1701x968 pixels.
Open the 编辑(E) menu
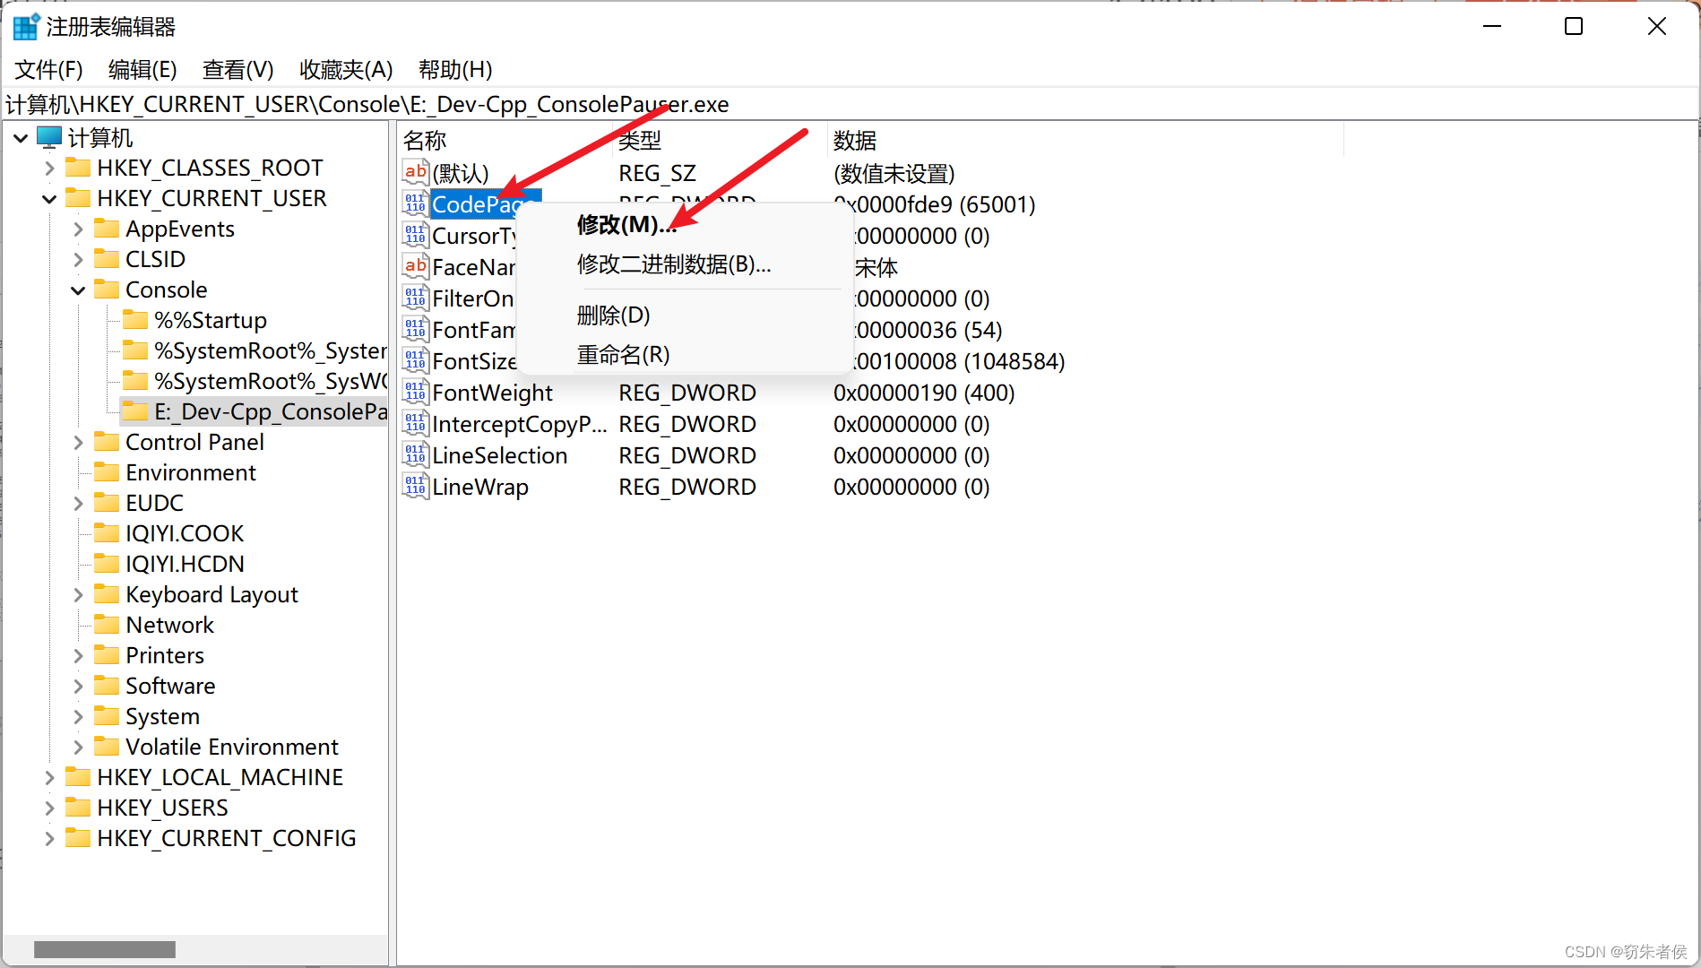click(x=142, y=69)
